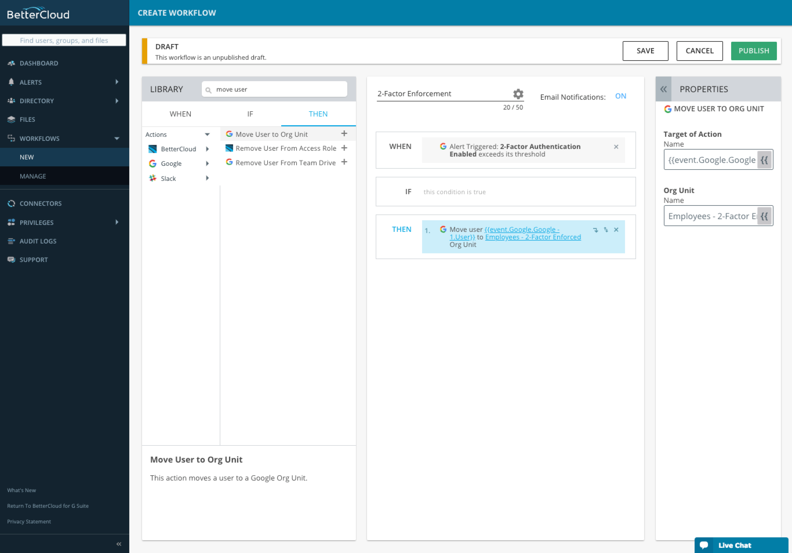Screen dimensions: 792x553
Task: Delete the THEN Move user action
Action: [616, 230]
